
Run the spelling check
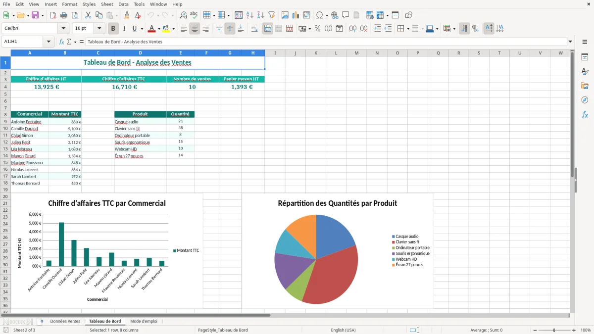[x=194, y=15]
